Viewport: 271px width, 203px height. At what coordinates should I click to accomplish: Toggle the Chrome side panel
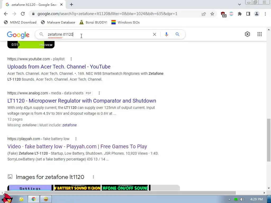(x=248, y=14)
